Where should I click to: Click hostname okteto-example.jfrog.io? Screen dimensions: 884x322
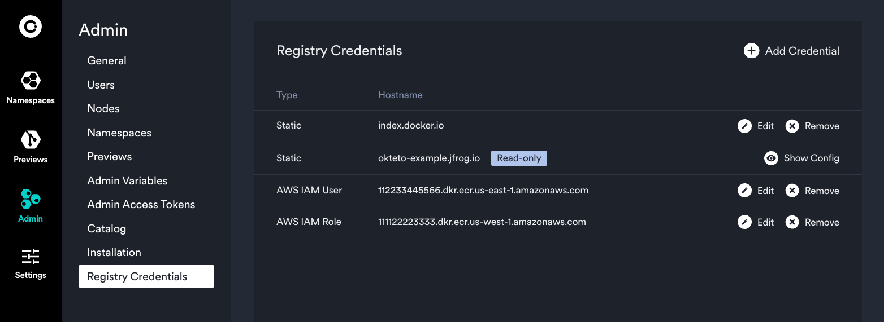(x=429, y=158)
